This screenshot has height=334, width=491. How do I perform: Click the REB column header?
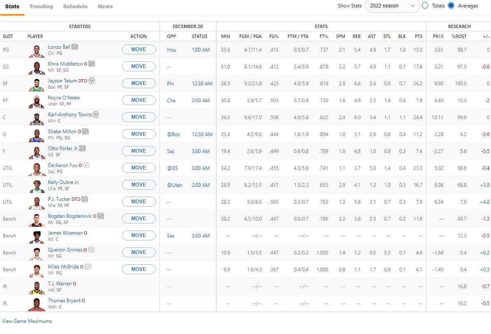click(356, 36)
